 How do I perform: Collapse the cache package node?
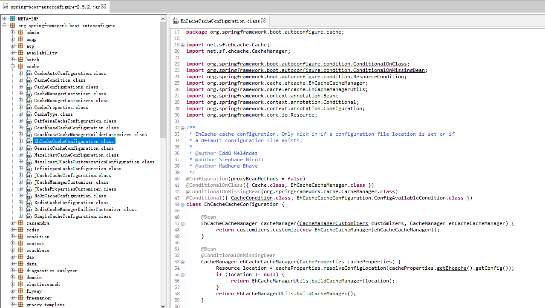point(12,66)
